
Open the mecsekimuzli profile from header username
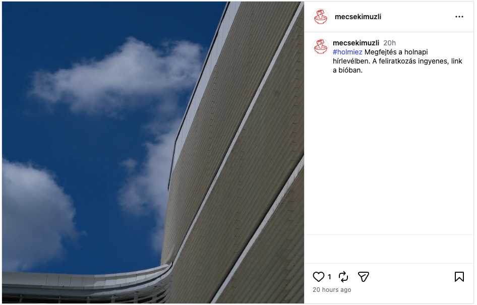pos(358,17)
